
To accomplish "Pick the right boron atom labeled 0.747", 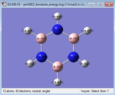I will (74, 38).
